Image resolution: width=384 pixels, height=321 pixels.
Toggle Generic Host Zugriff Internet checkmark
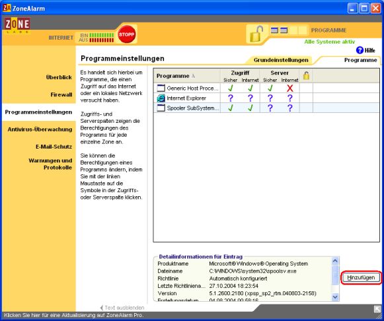click(250, 88)
